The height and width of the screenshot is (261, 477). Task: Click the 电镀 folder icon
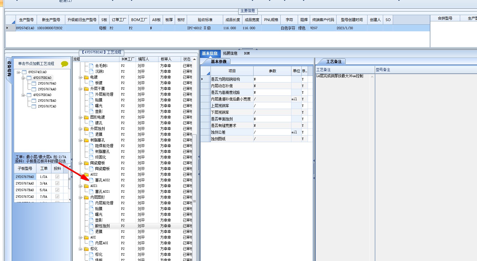tap(87, 77)
